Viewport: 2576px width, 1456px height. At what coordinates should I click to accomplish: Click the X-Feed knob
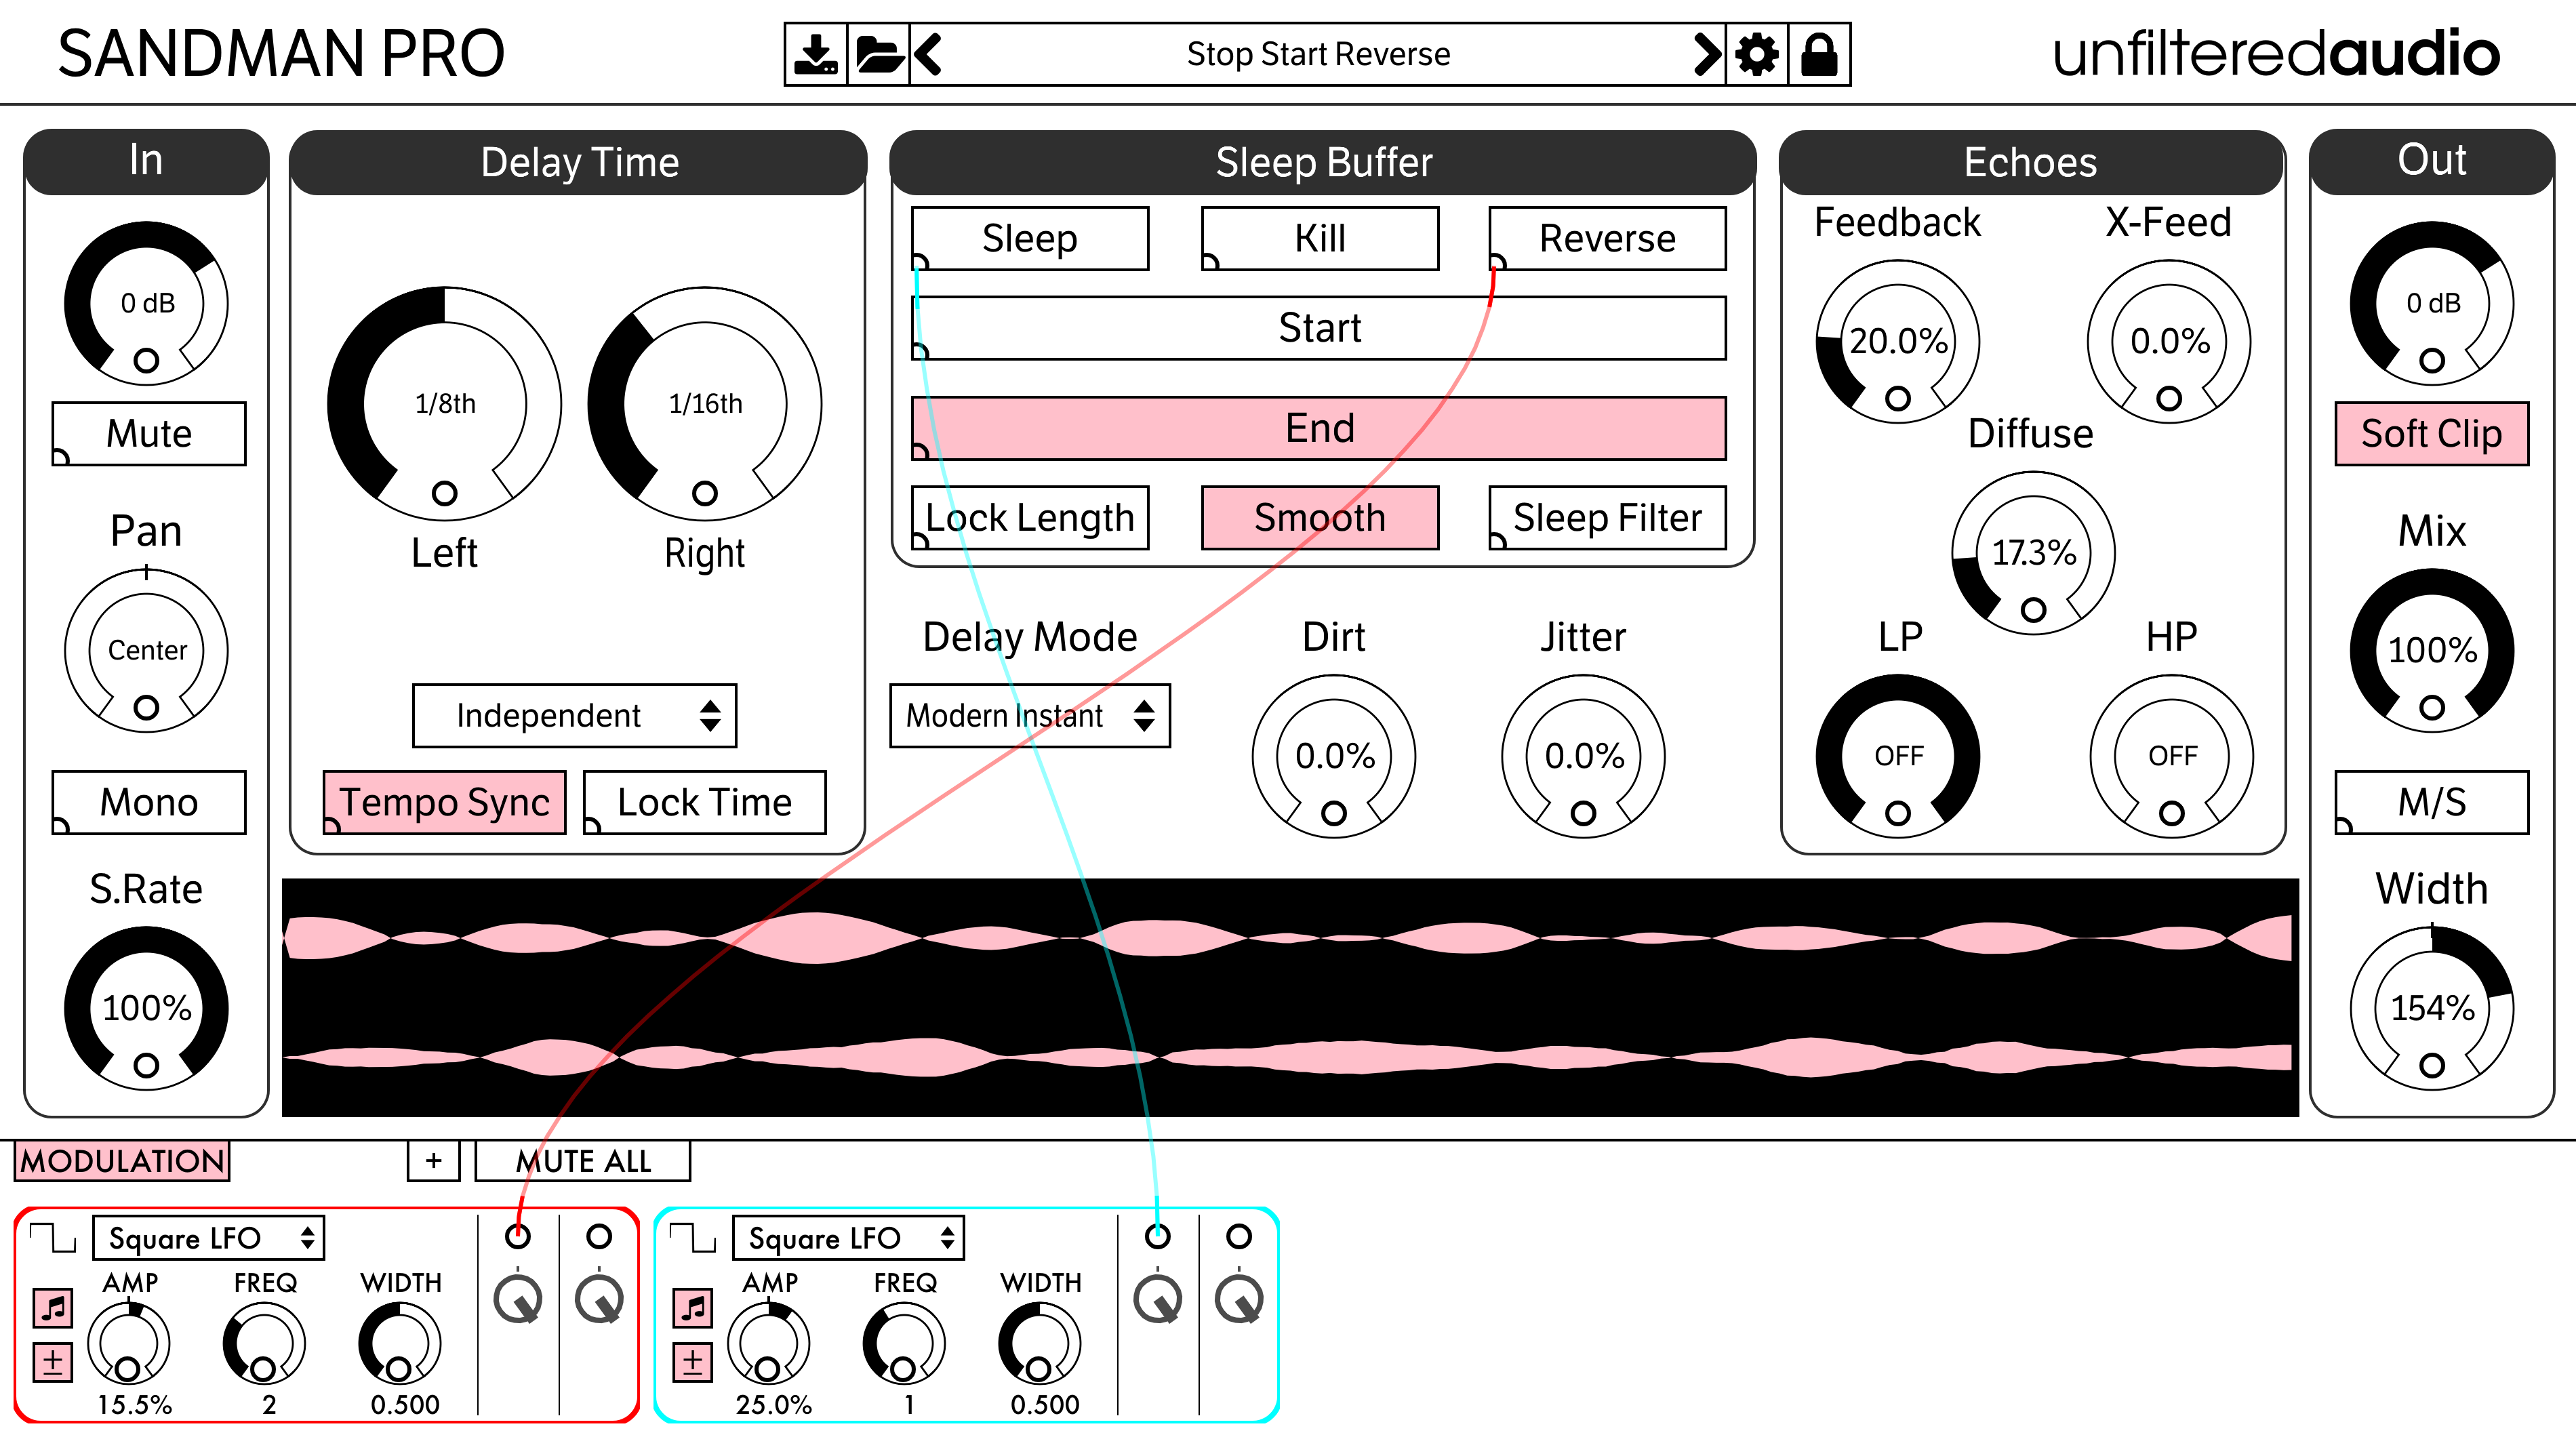pos(2169,342)
